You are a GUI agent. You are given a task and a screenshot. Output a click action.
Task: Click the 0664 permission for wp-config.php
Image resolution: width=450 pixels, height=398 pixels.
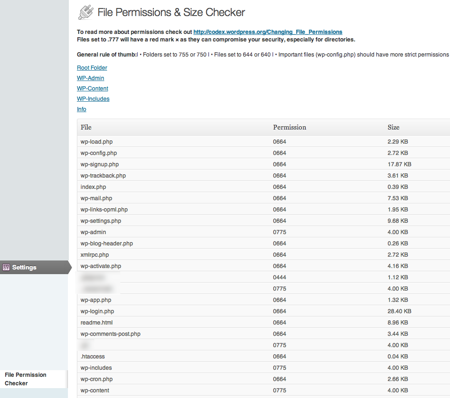[280, 153]
